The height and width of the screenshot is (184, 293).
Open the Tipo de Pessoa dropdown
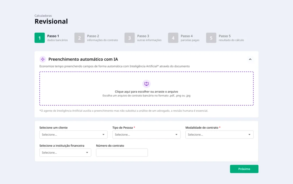point(146,134)
